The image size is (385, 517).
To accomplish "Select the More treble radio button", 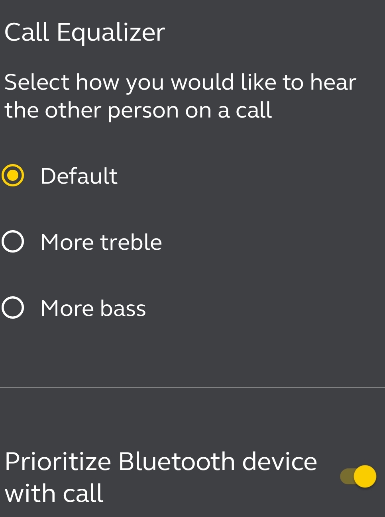I will pos(13,241).
